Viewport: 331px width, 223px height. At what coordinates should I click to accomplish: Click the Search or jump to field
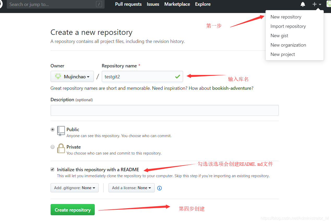(56, 4)
